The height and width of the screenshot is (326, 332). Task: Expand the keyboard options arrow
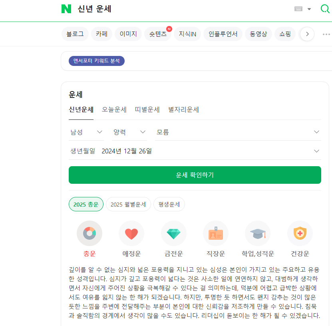click(309, 9)
